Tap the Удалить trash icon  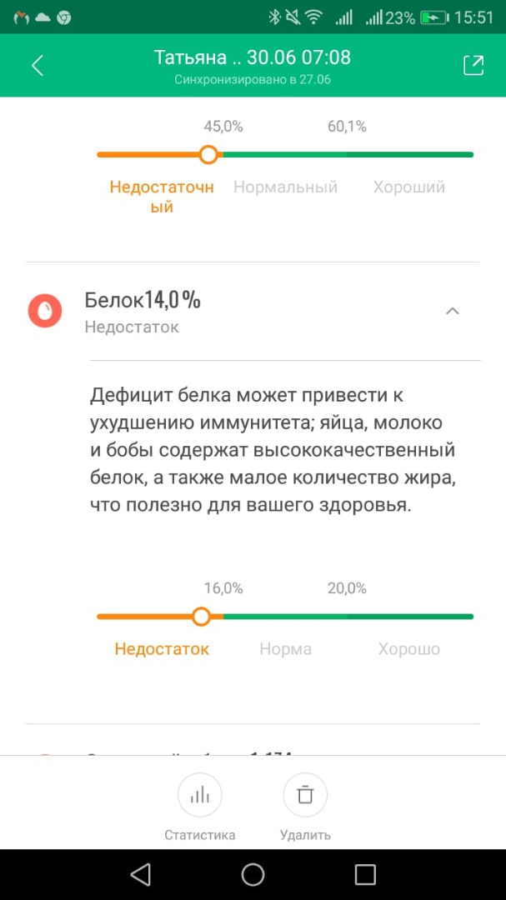(305, 795)
